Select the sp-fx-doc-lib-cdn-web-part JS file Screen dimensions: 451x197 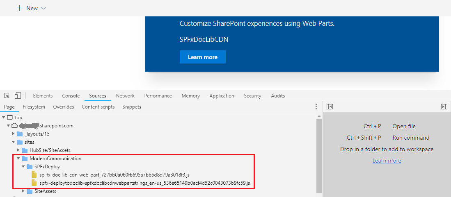[x=114, y=175]
